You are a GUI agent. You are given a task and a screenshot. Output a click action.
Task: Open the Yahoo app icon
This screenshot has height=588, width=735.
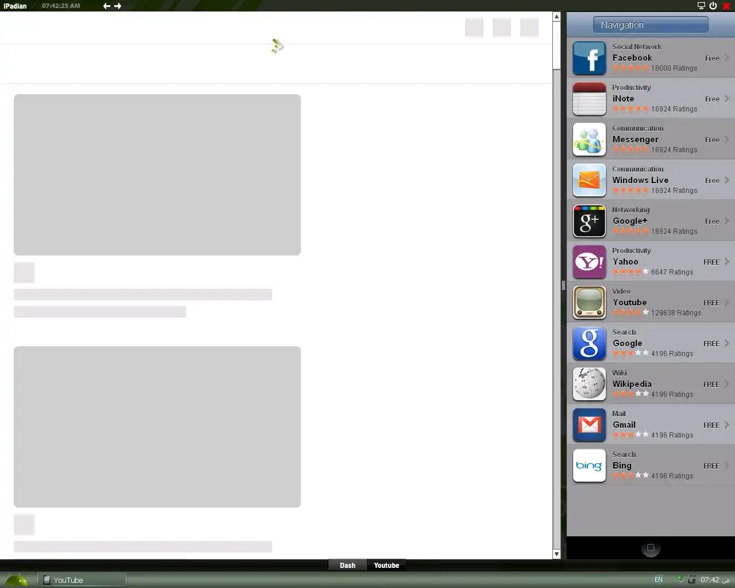click(x=589, y=262)
